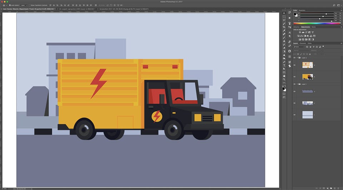The width and height of the screenshot is (343, 190).
Task: Select the Brush tool
Action: click(x=284, y=38)
